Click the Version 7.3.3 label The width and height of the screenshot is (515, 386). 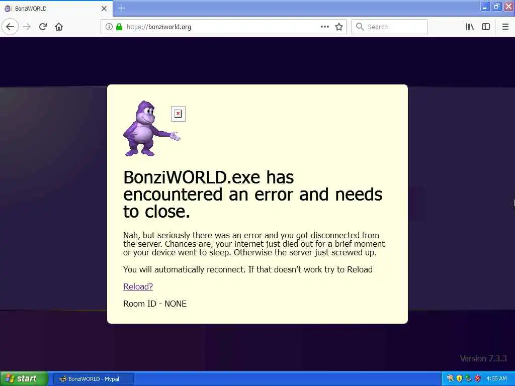483,358
